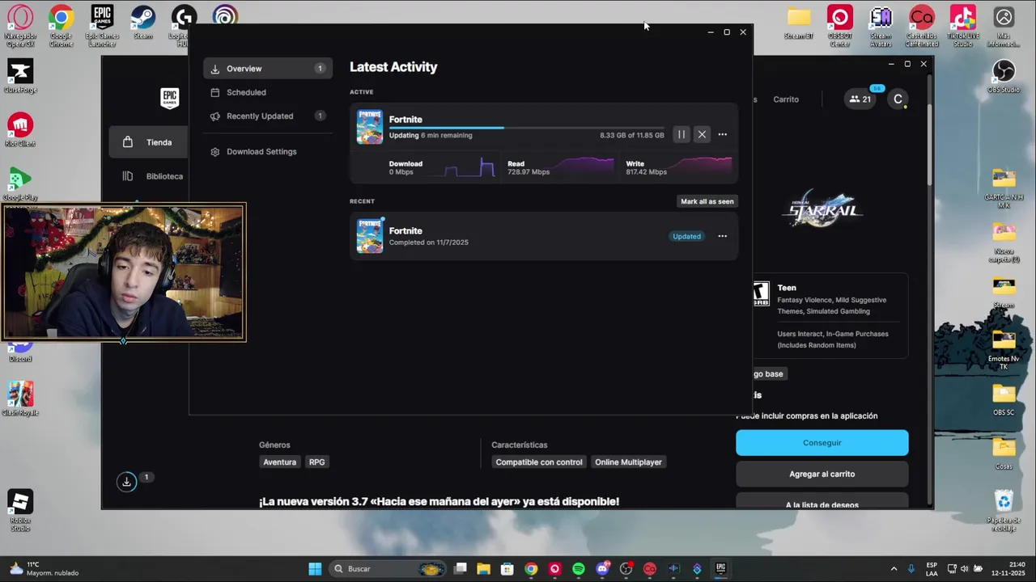Click the Fortnite thumbnail in the Recent section
The height and width of the screenshot is (582, 1036).
[369, 235]
